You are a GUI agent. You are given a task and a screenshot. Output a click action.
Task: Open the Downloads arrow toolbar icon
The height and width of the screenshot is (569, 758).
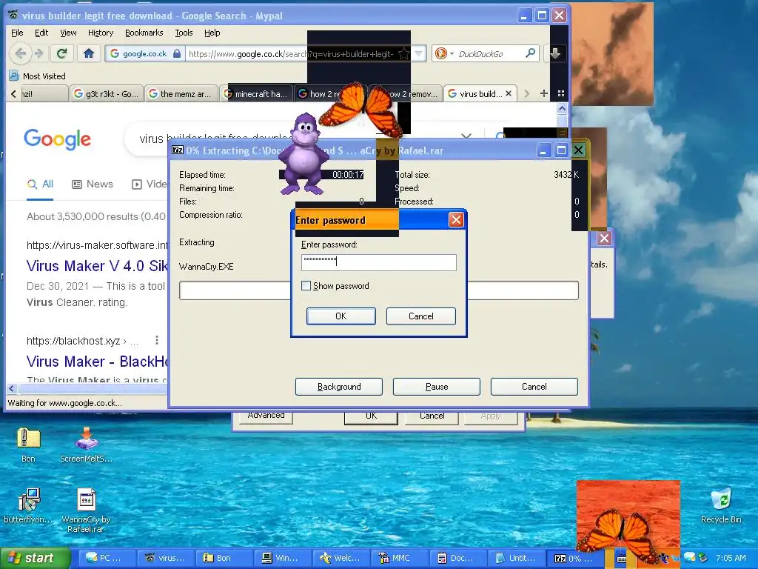[555, 53]
